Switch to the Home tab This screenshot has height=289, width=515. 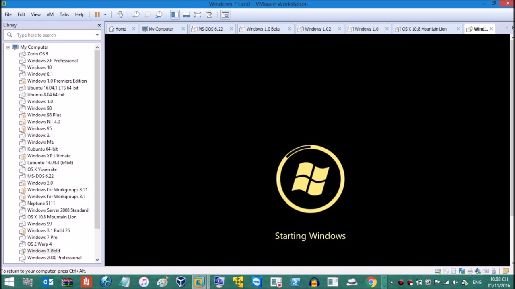(120, 29)
